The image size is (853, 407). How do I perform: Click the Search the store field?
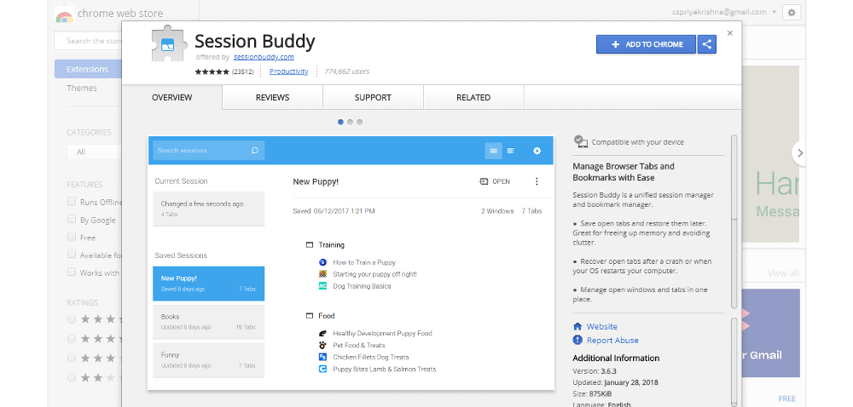88,41
